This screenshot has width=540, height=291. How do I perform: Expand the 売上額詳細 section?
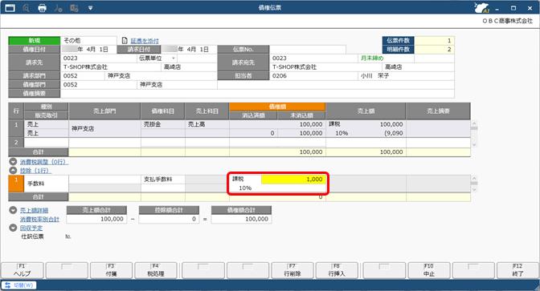13,210
